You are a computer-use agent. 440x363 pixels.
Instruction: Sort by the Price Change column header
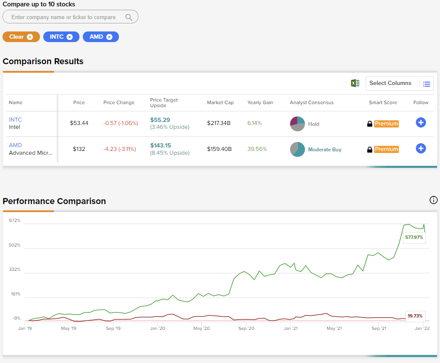click(x=118, y=102)
